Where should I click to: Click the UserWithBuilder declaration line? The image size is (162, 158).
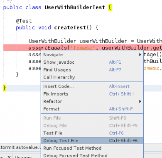(95, 41)
